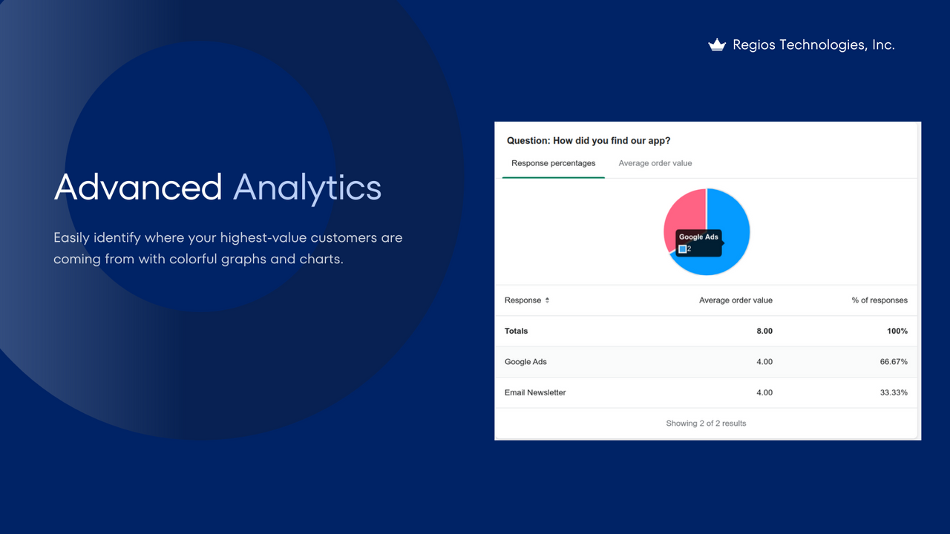The image size is (950, 534).
Task: Click the value 2 in the chart tooltip
Action: point(689,248)
